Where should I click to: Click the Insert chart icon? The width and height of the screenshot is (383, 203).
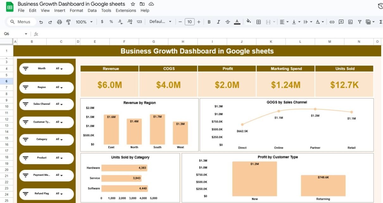(x=350, y=22)
